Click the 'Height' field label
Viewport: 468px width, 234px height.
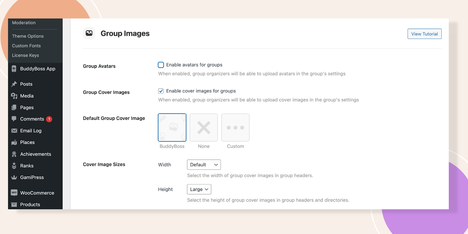(x=165, y=189)
